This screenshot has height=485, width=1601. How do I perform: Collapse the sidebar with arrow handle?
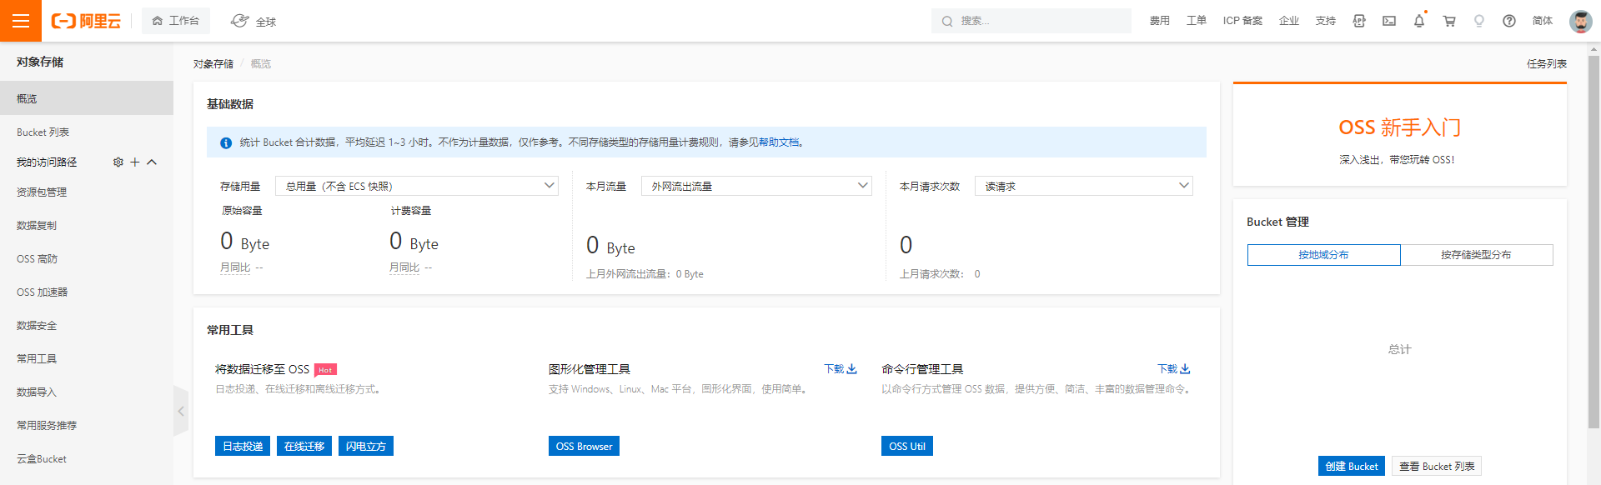pos(181,411)
